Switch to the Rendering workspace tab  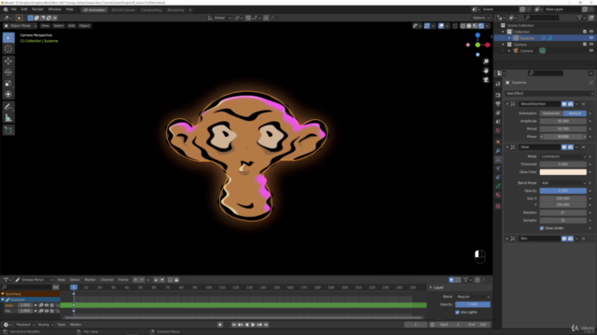pos(175,10)
